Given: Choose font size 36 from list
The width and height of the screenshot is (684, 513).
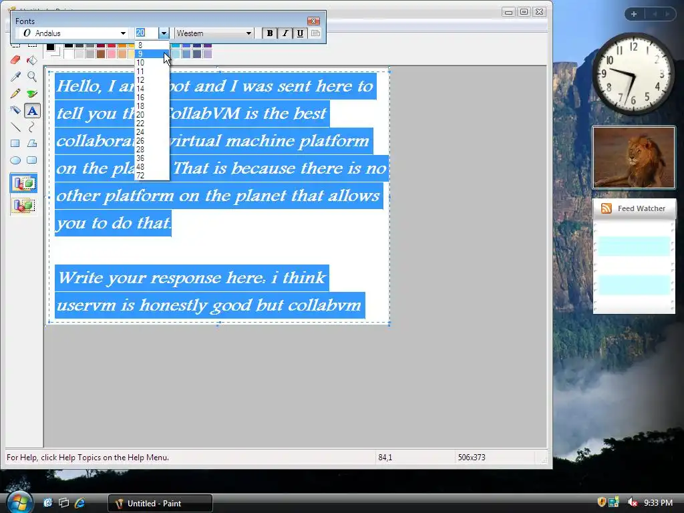Looking at the screenshot, I should point(152,158).
